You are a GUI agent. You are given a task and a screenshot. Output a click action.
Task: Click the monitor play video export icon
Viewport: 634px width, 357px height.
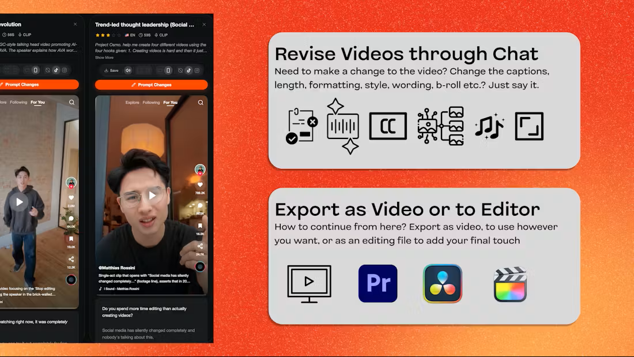point(310,284)
